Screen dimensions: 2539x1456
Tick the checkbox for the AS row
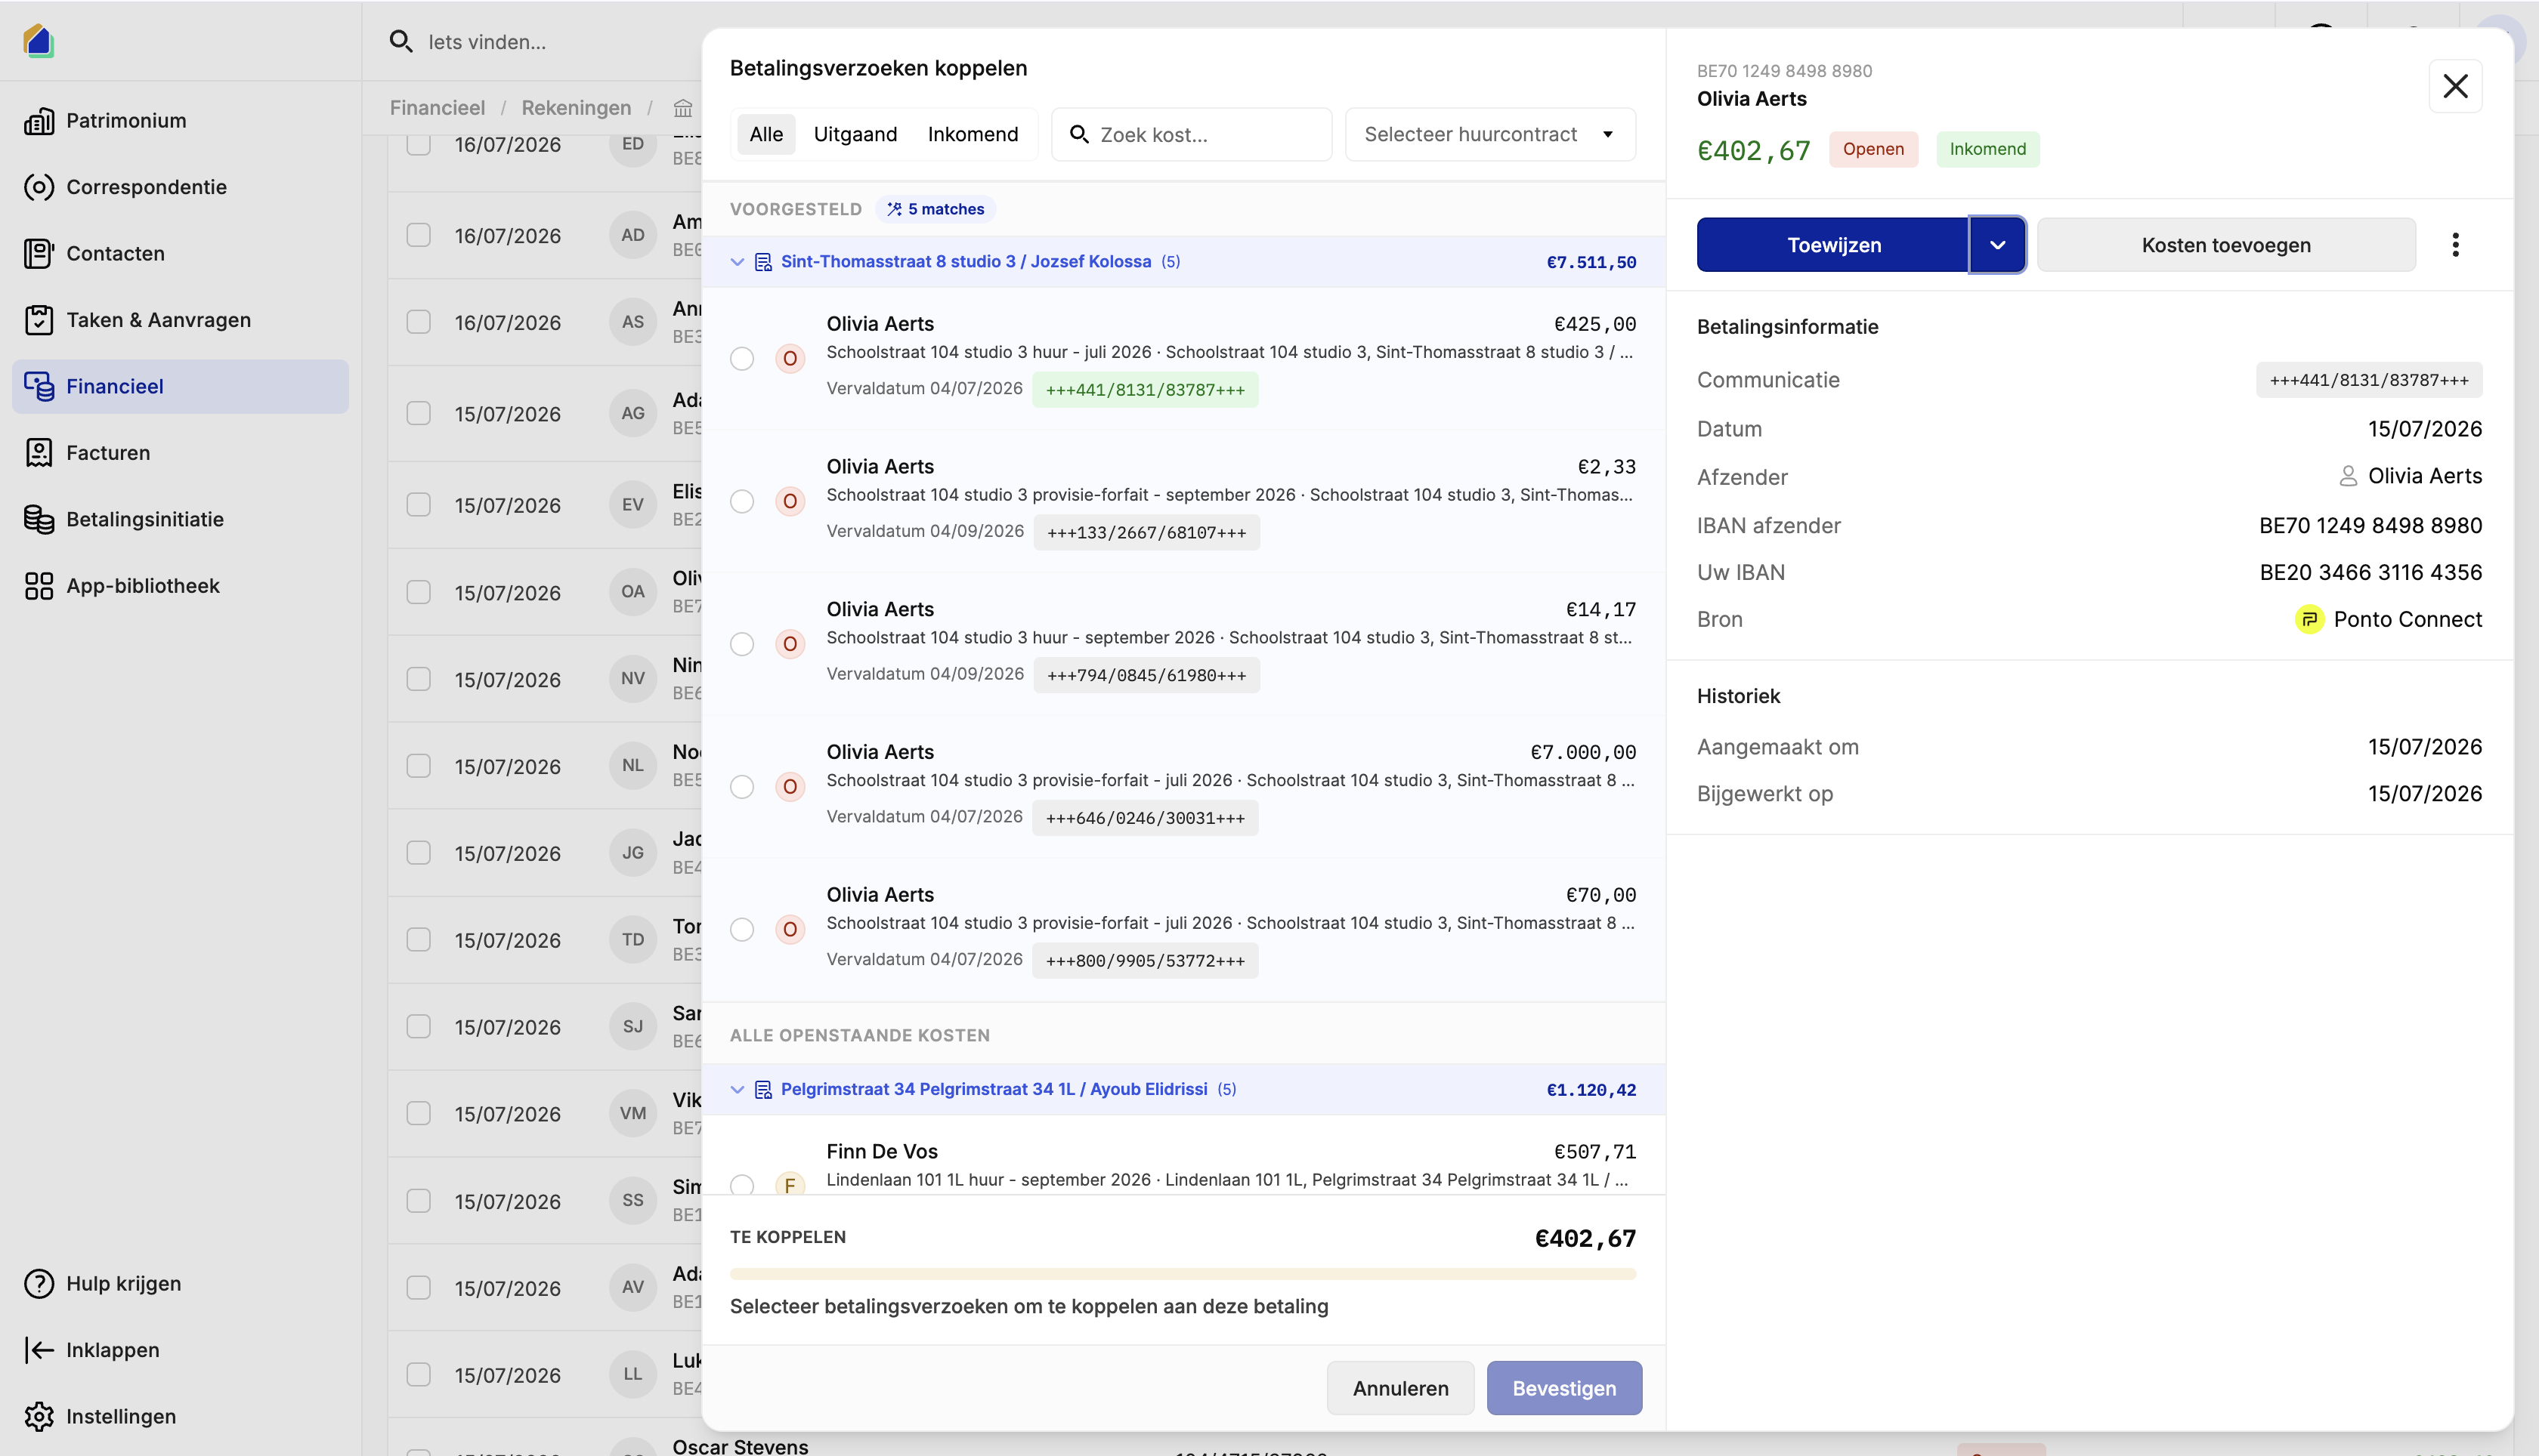(418, 322)
